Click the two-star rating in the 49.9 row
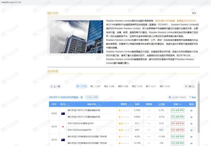 124,130
